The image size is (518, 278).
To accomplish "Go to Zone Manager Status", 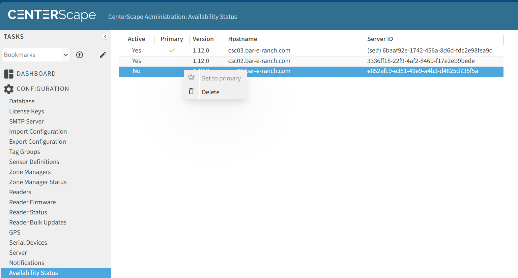I will 38,182.
